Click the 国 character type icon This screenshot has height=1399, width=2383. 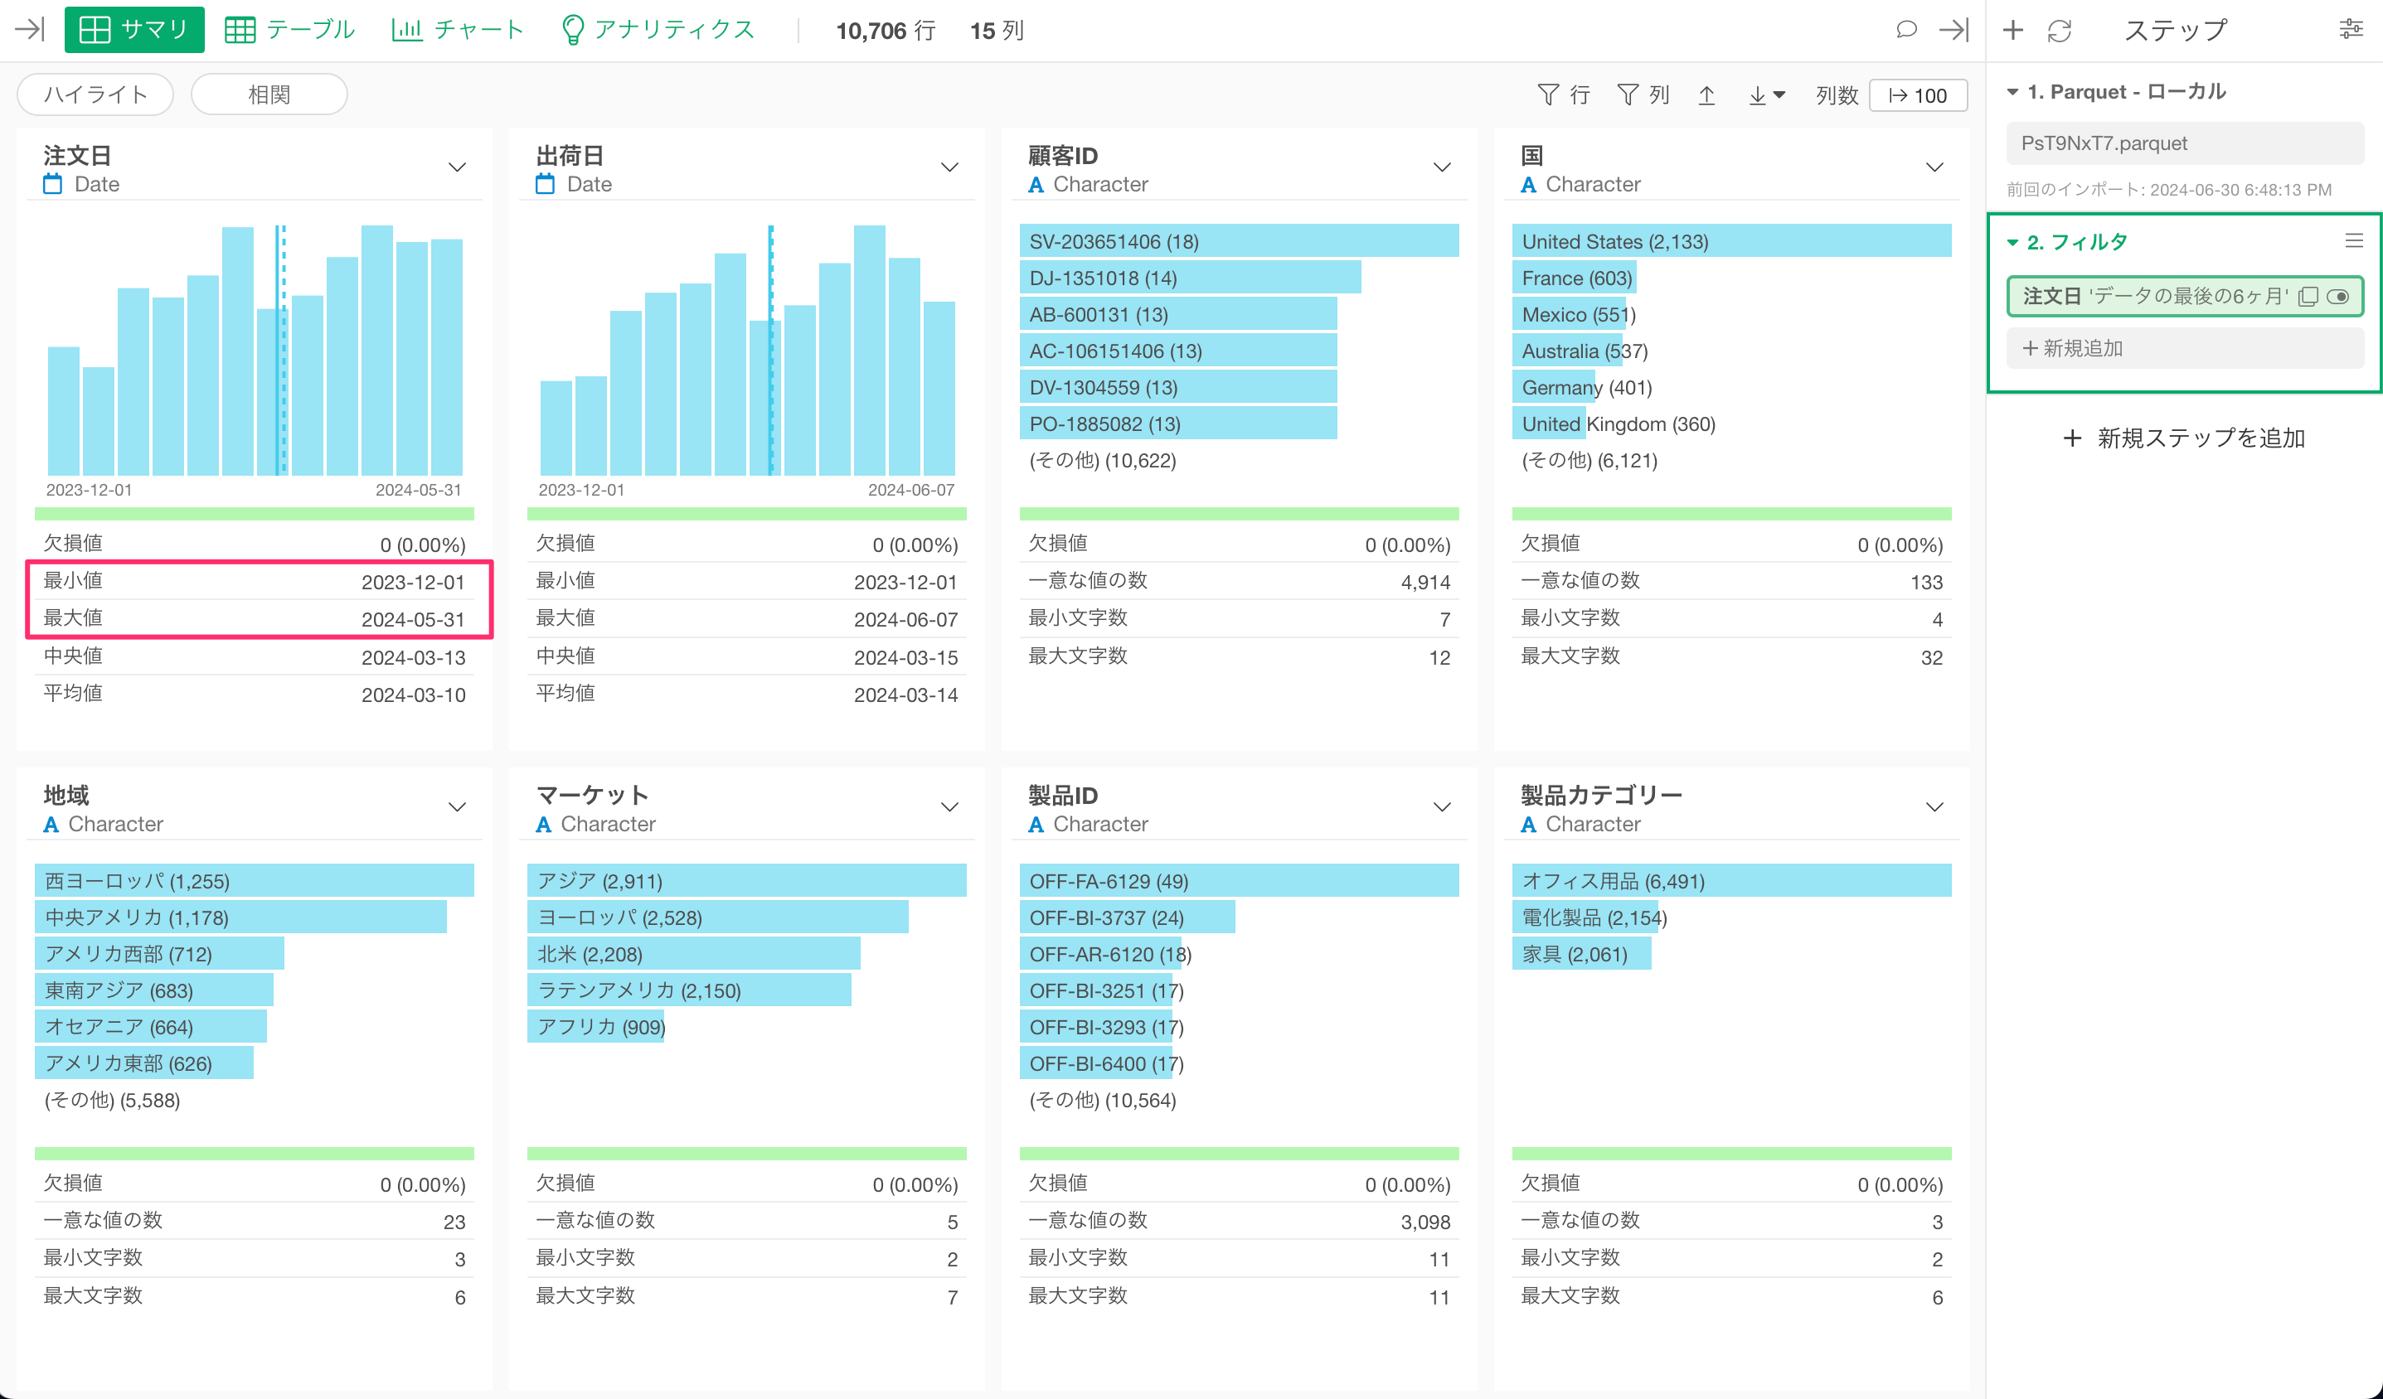click(x=1529, y=186)
